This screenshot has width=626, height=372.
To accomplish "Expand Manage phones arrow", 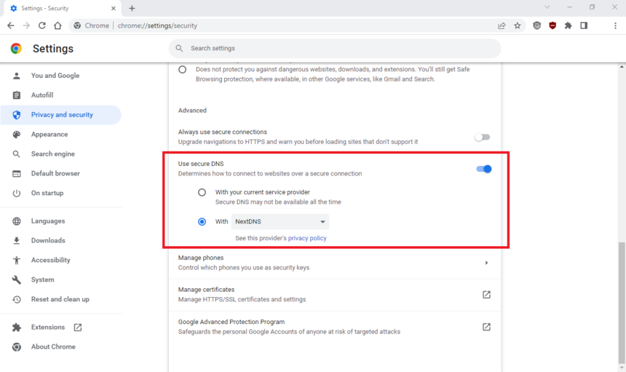I will 486,263.
